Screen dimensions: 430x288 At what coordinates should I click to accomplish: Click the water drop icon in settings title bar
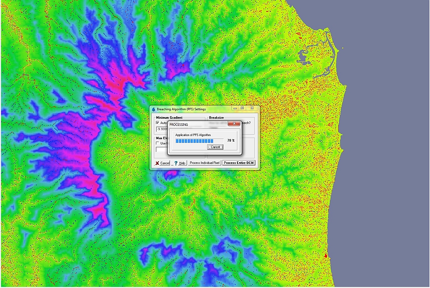point(153,109)
